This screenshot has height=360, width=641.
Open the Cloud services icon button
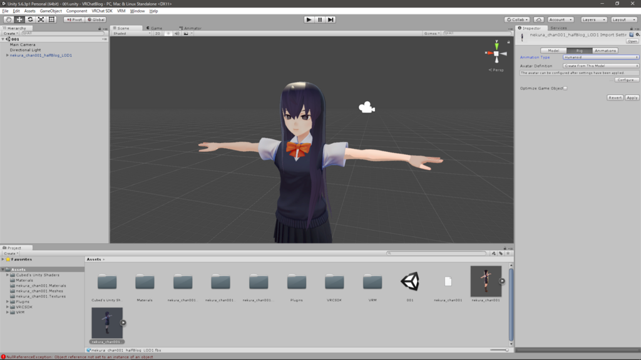point(538,19)
